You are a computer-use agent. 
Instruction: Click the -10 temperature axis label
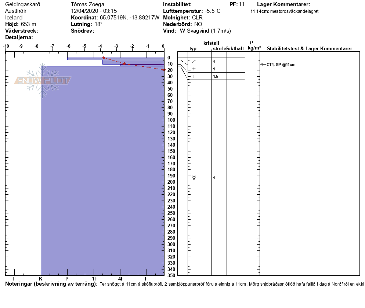[x=6, y=46]
